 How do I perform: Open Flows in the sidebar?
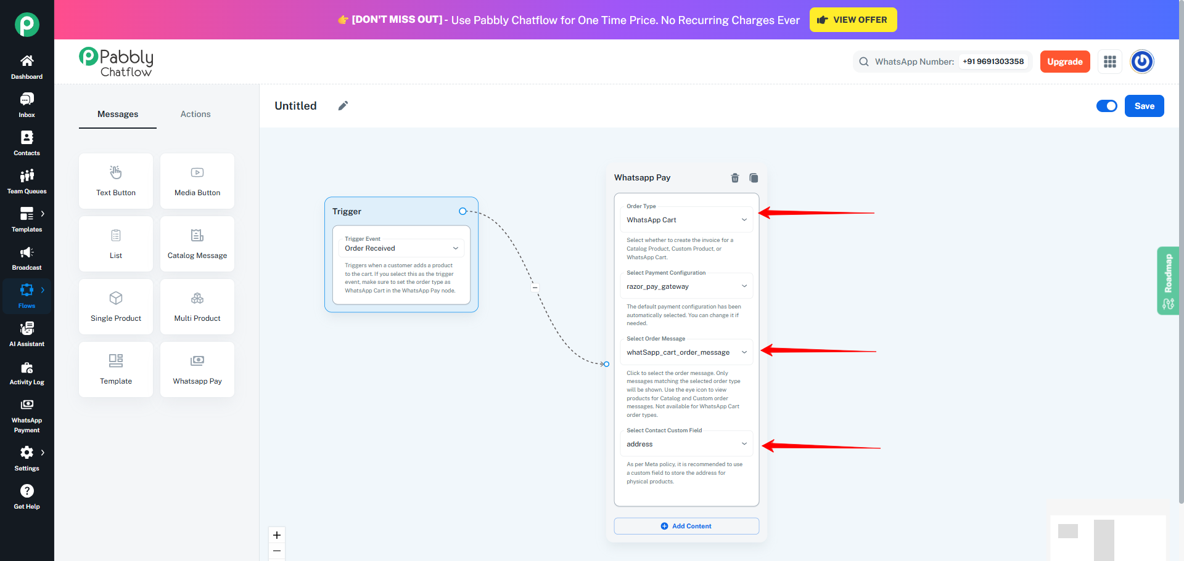coord(27,297)
